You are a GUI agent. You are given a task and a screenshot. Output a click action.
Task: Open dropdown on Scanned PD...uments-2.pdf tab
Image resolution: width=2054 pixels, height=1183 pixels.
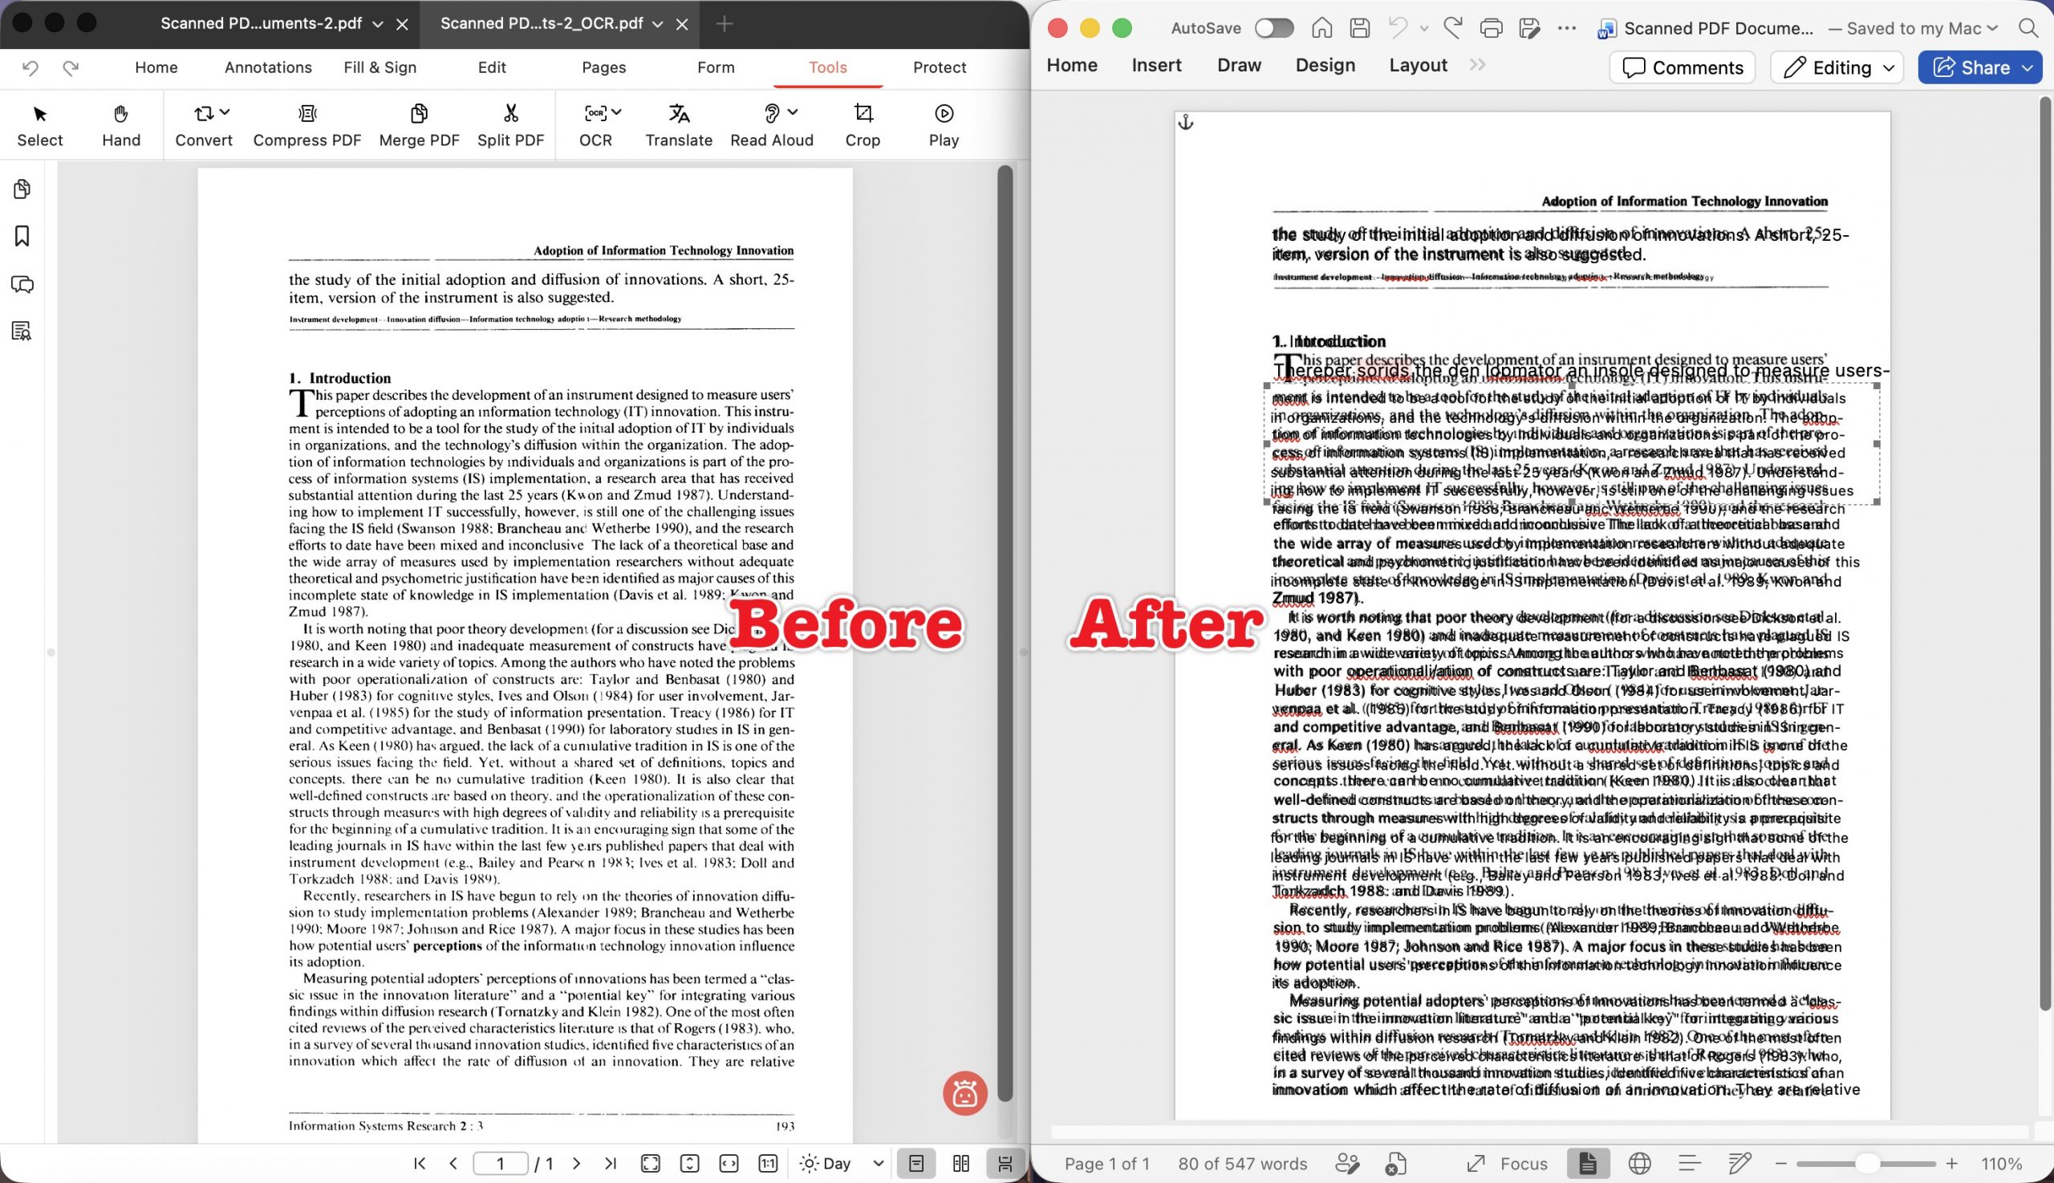378,24
